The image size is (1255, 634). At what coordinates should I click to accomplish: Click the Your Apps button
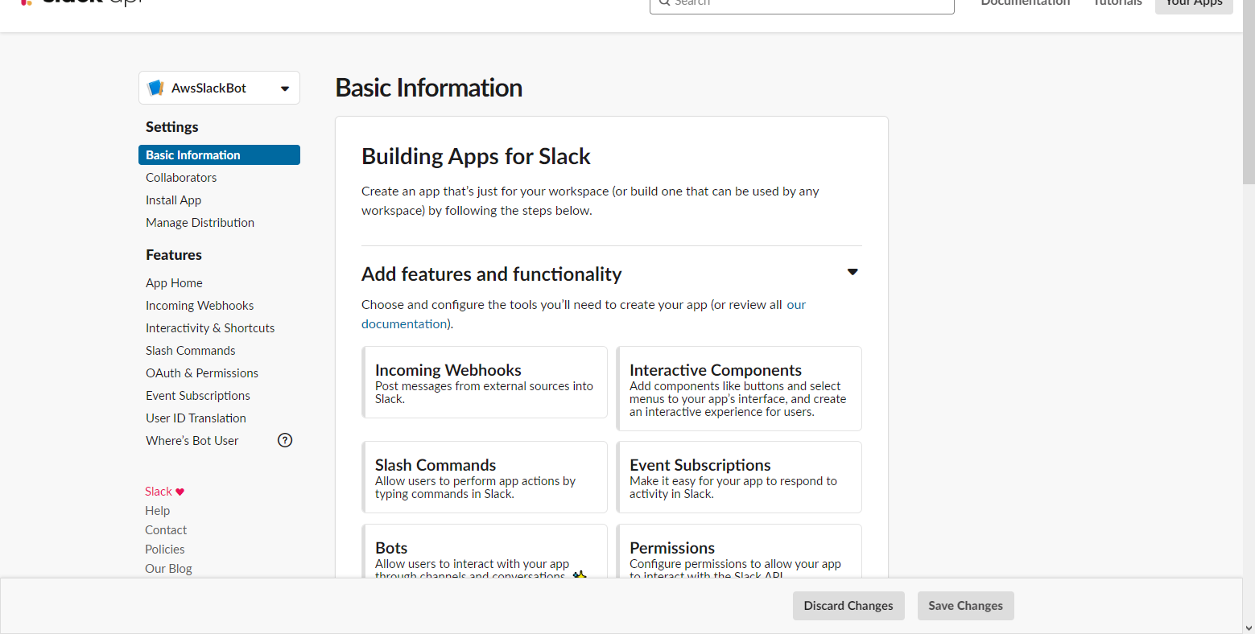coord(1194,5)
